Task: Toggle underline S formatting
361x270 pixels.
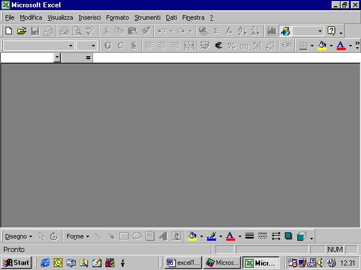Action: point(134,46)
